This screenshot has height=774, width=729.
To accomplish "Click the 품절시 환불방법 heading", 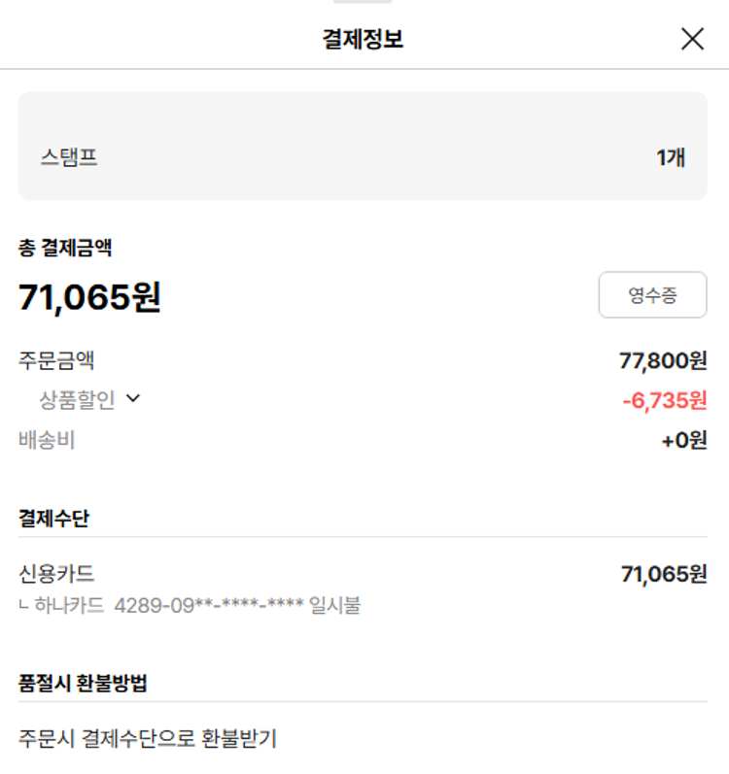I will pyautogui.click(x=83, y=683).
